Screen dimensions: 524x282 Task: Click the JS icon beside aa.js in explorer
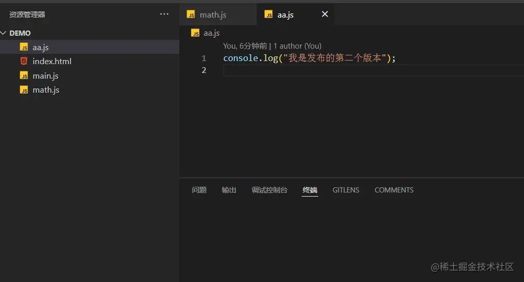(24, 47)
